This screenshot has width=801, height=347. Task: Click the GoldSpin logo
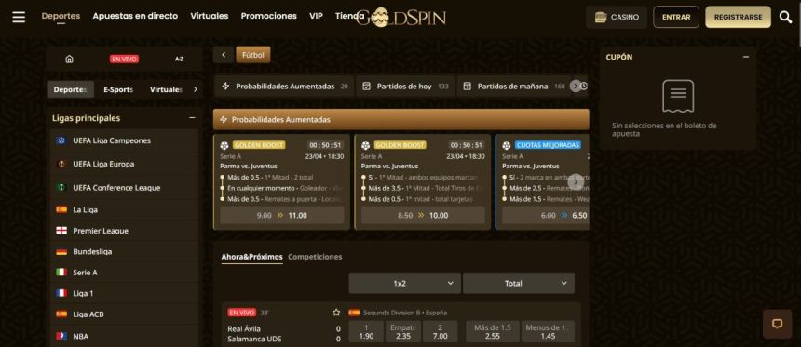pyautogui.click(x=401, y=18)
